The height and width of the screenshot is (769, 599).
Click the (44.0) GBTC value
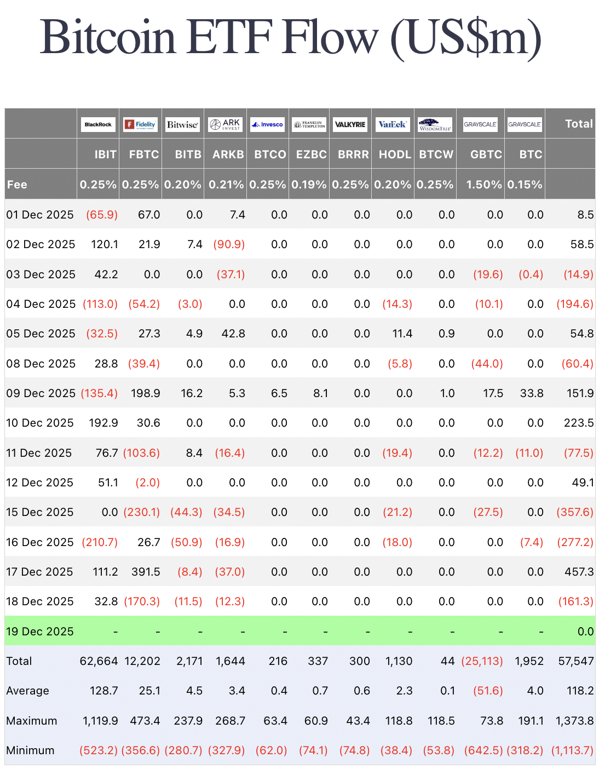487,364
